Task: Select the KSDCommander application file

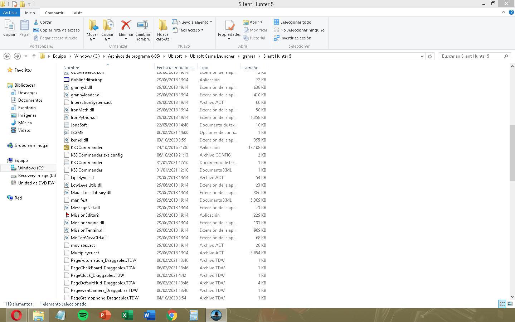Action: click(87, 148)
